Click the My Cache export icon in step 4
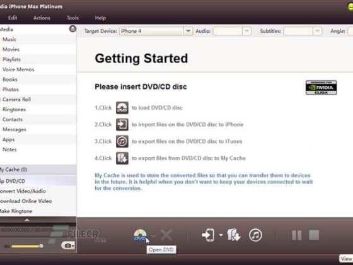The image size is (353, 265). [122, 158]
